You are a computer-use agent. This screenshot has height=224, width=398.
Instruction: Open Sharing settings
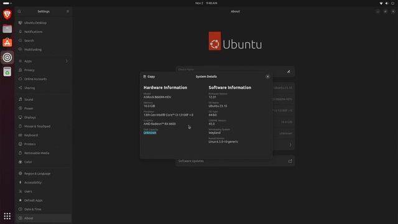44,88
